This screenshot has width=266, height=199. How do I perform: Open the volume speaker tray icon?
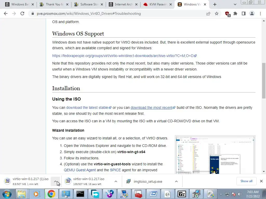(x=240, y=194)
